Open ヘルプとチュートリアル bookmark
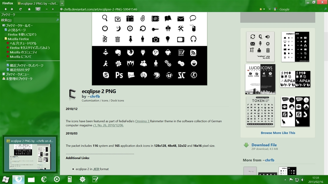This screenshot has width=328, height=184. point(21,43)
